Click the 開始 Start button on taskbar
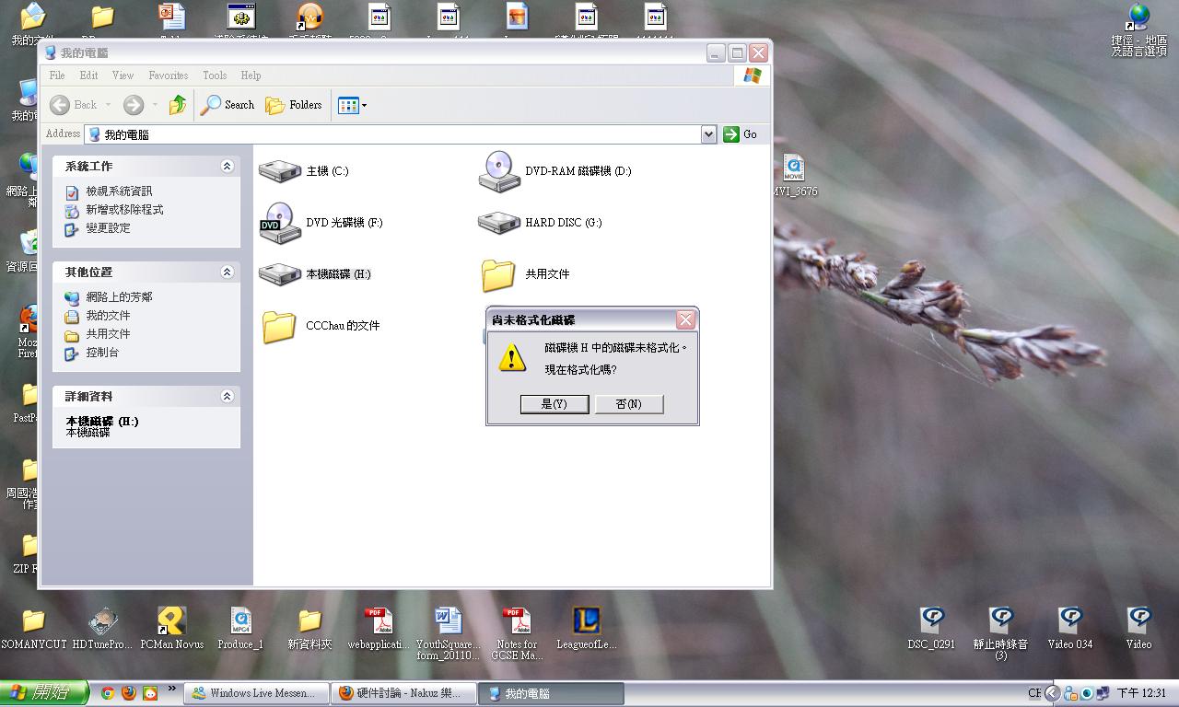The height and width of the screenshot is (707, 1179). click(43, 693)
